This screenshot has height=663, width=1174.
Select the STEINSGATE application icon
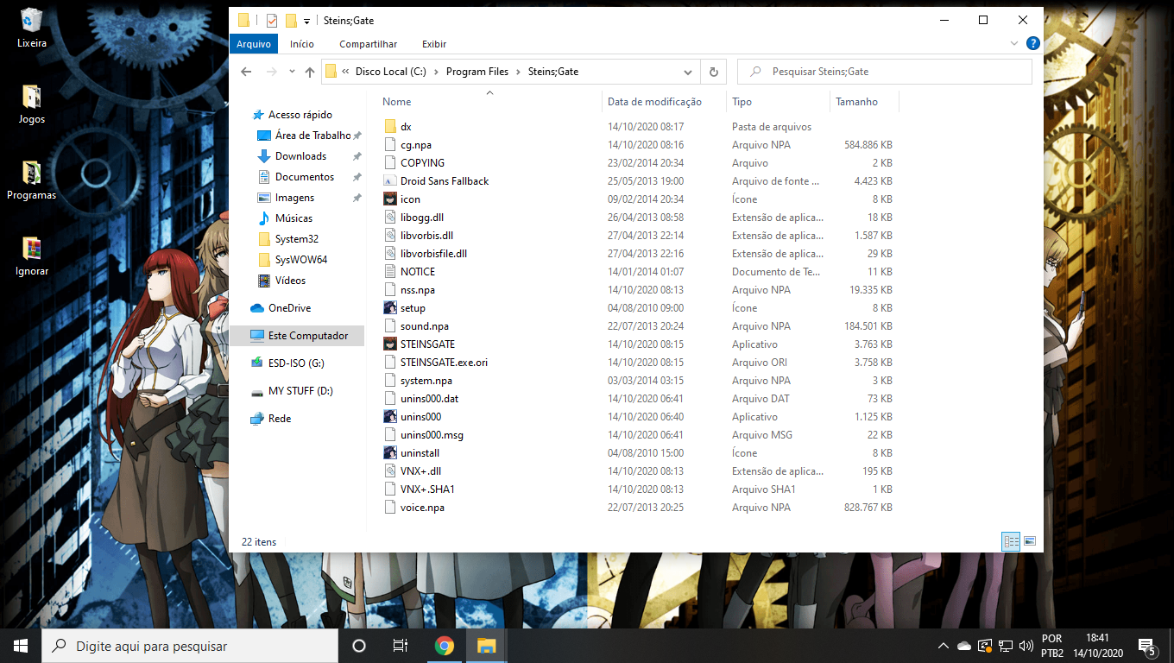click(x=390, y=344)
